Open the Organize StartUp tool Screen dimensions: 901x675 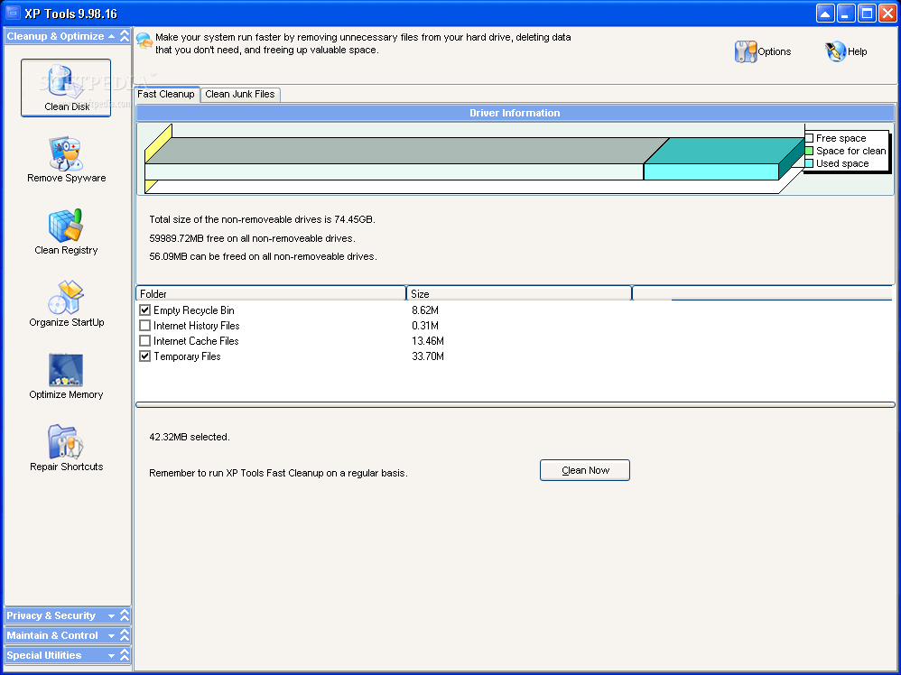(66, 304)
